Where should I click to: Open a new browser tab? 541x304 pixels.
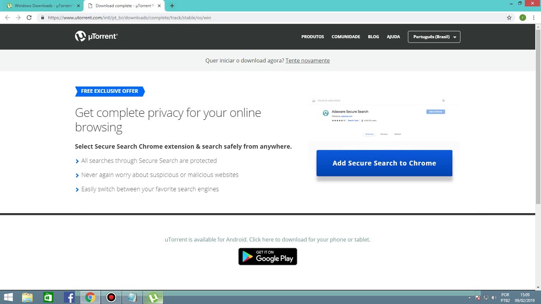(172, 6)
